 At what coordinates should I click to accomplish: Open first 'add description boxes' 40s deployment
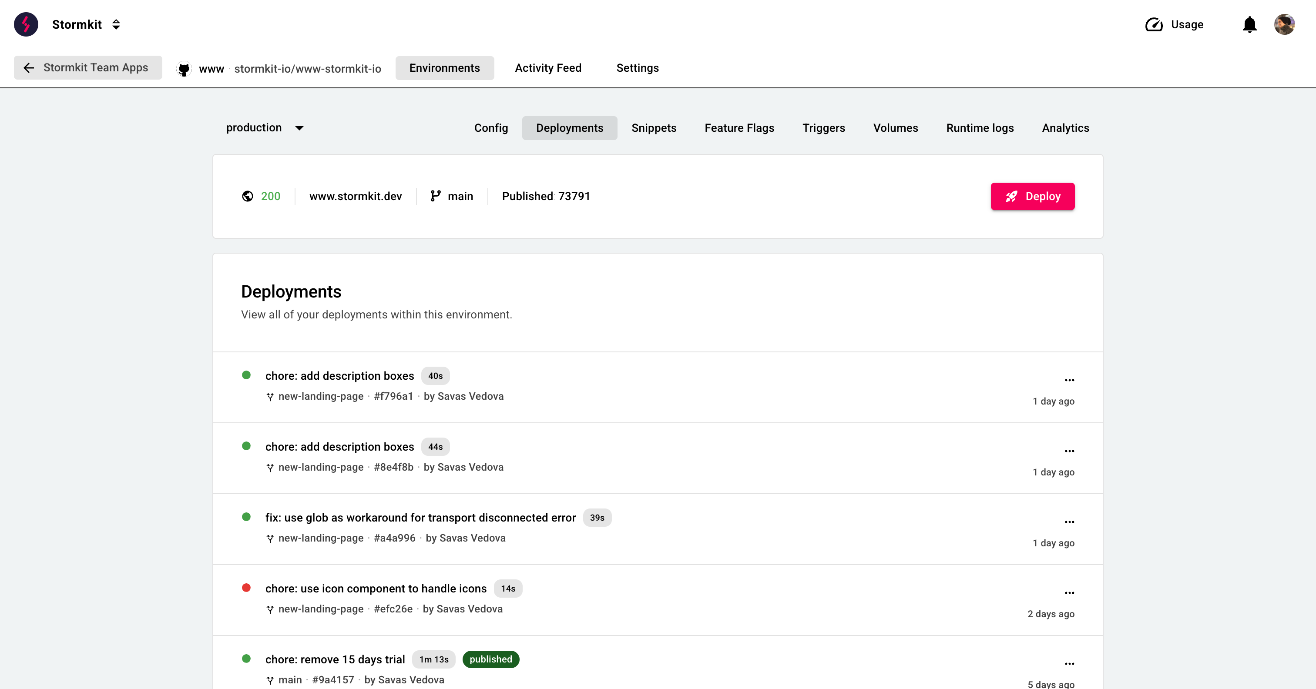pos(339,375)
